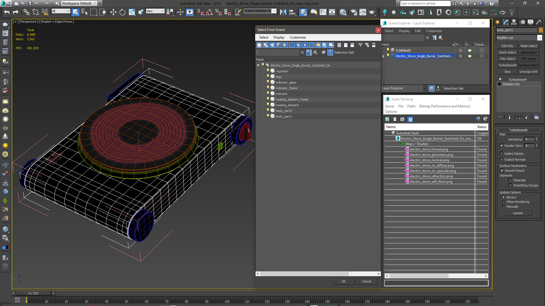Image resolution: width=545 pixels, height=306 pixels.
Task: Click Cancel in Select From Scene dialog
Action: pyautogui.click(x=366, y=281)
